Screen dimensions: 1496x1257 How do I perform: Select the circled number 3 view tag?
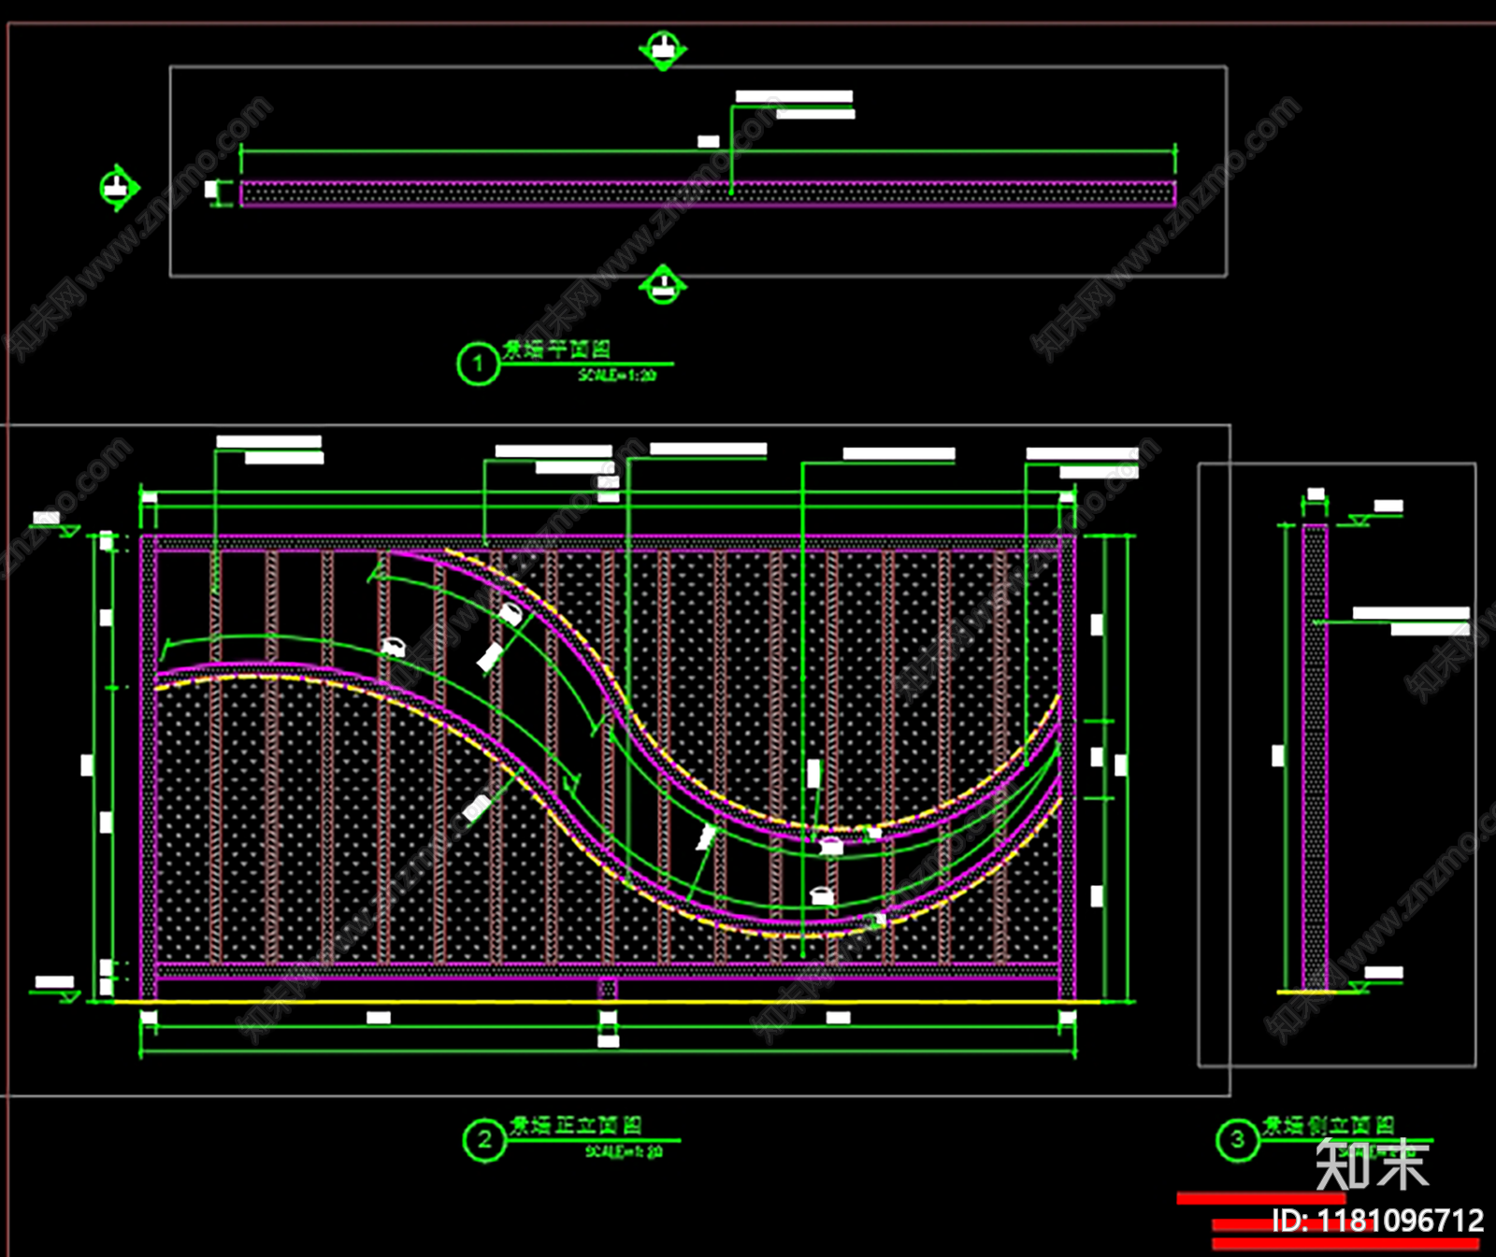point(1238,1140)
